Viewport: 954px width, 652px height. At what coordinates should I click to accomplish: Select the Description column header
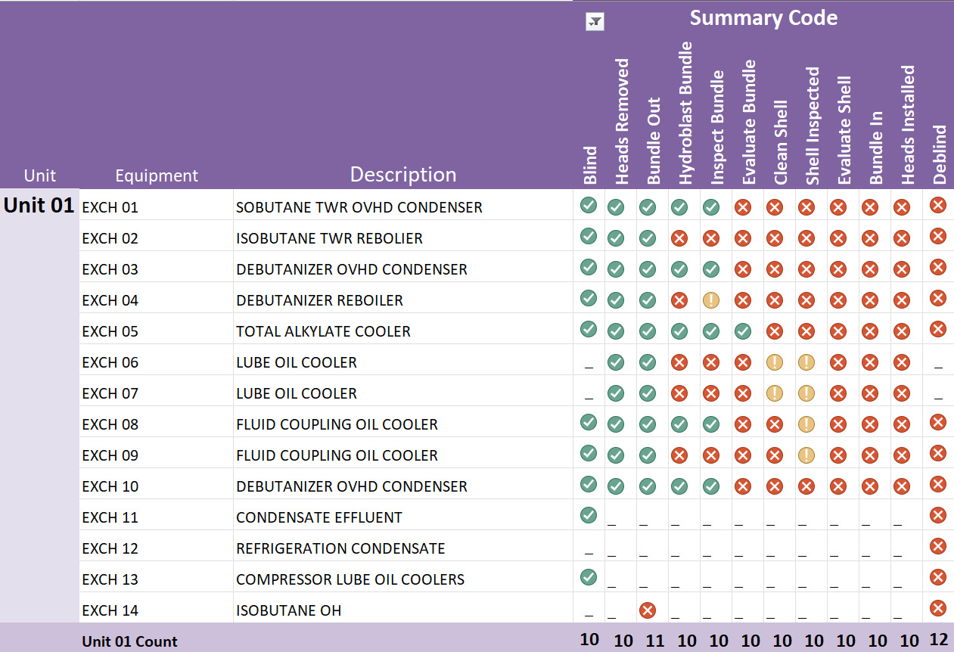tap(402, 175)
